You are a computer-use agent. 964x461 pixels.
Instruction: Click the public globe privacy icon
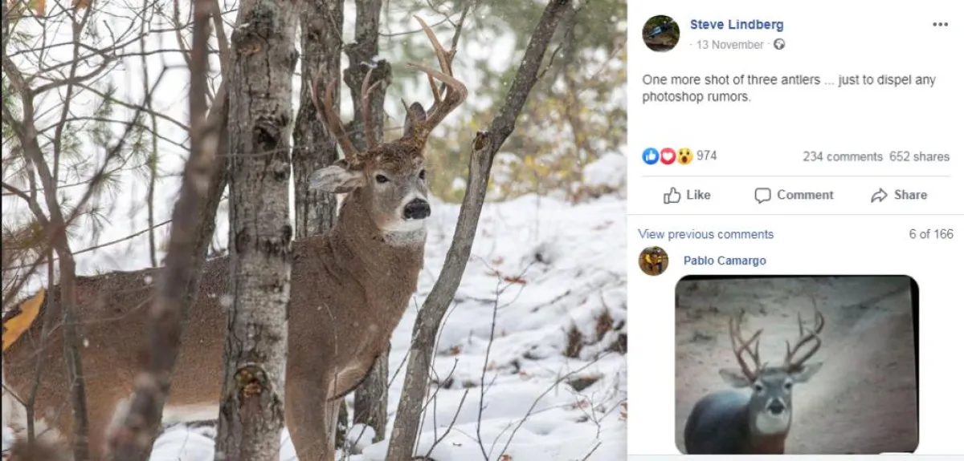click(x=778, y=45)
